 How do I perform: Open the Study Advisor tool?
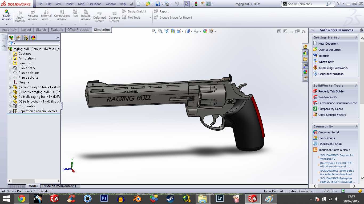[7, 15]
